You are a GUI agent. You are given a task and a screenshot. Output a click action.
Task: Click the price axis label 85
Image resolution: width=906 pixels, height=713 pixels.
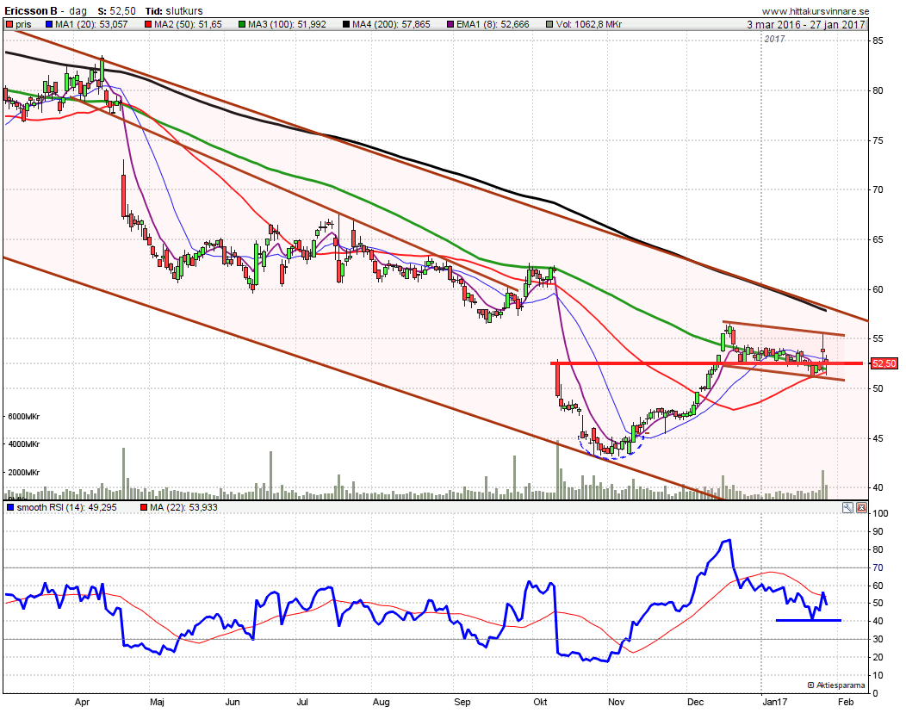point(878,40)
